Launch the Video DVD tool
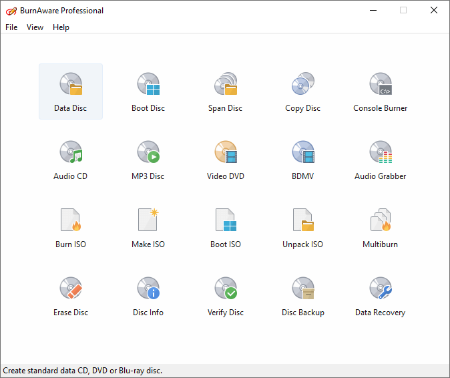The image size is (450, 378). point(226,160)
